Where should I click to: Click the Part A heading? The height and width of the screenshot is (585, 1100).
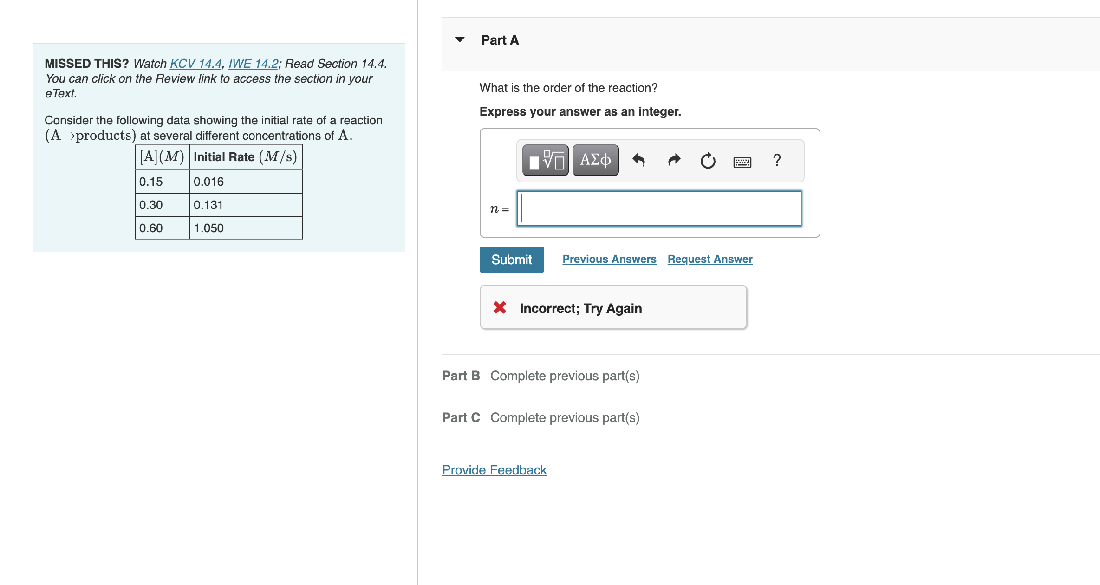[x=500, y=40]
